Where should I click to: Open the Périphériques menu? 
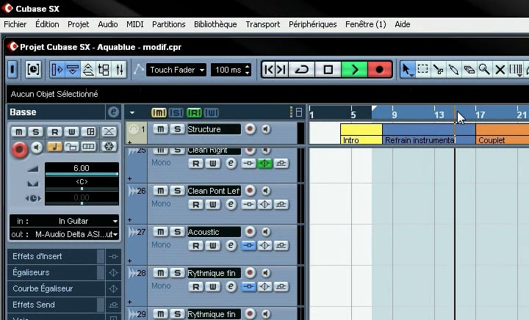[x=313, y=24]
